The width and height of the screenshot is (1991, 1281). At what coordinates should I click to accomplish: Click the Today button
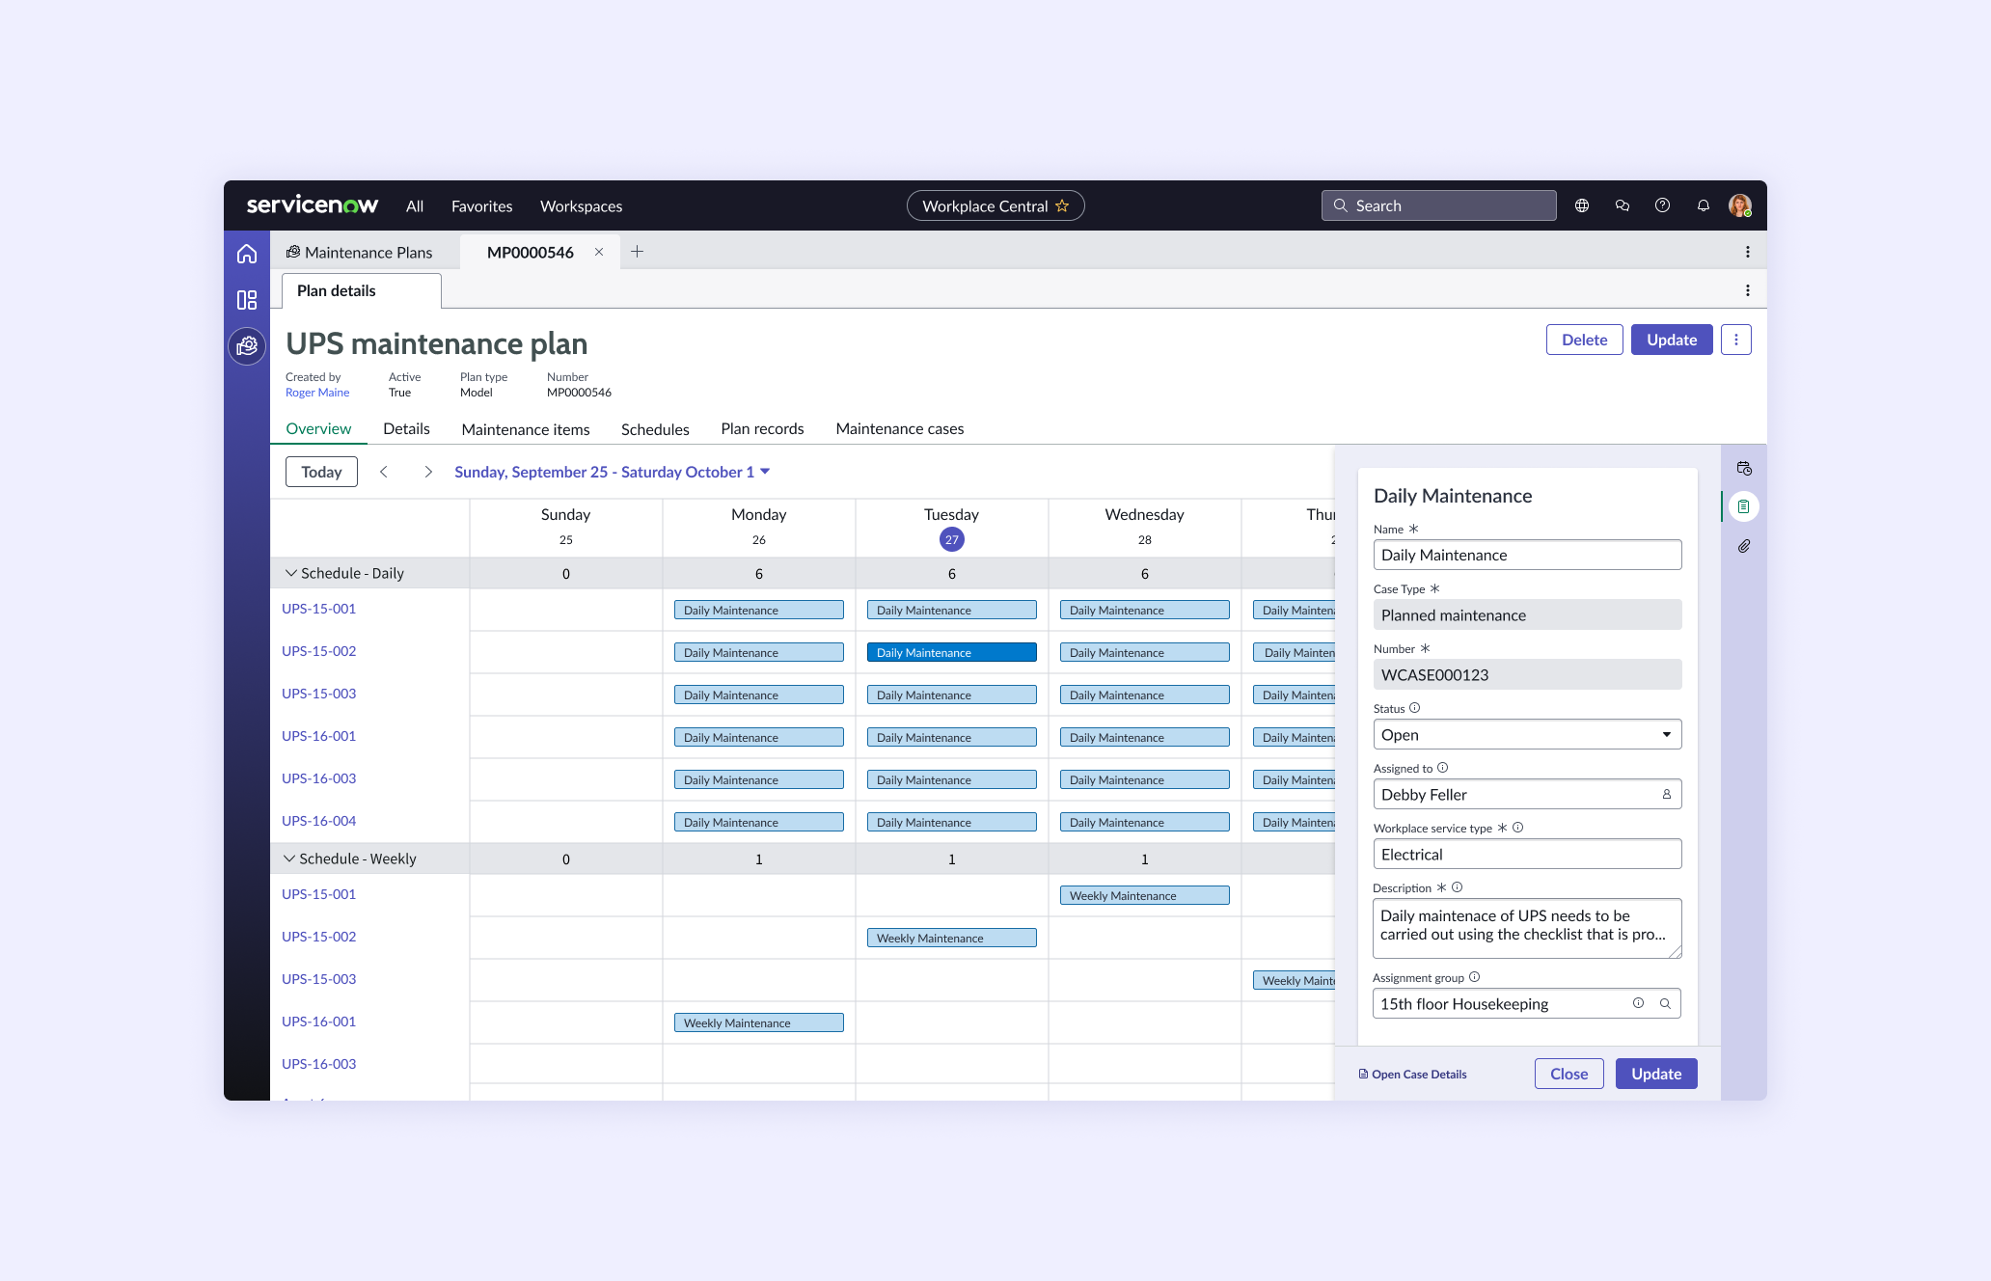(321, 472)
